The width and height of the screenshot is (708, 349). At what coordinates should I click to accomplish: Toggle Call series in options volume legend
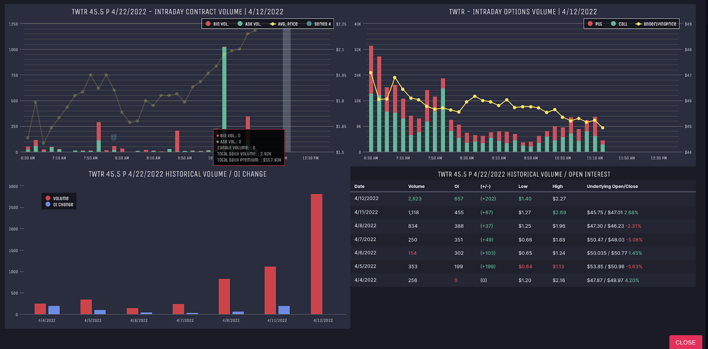click(619, 24)
